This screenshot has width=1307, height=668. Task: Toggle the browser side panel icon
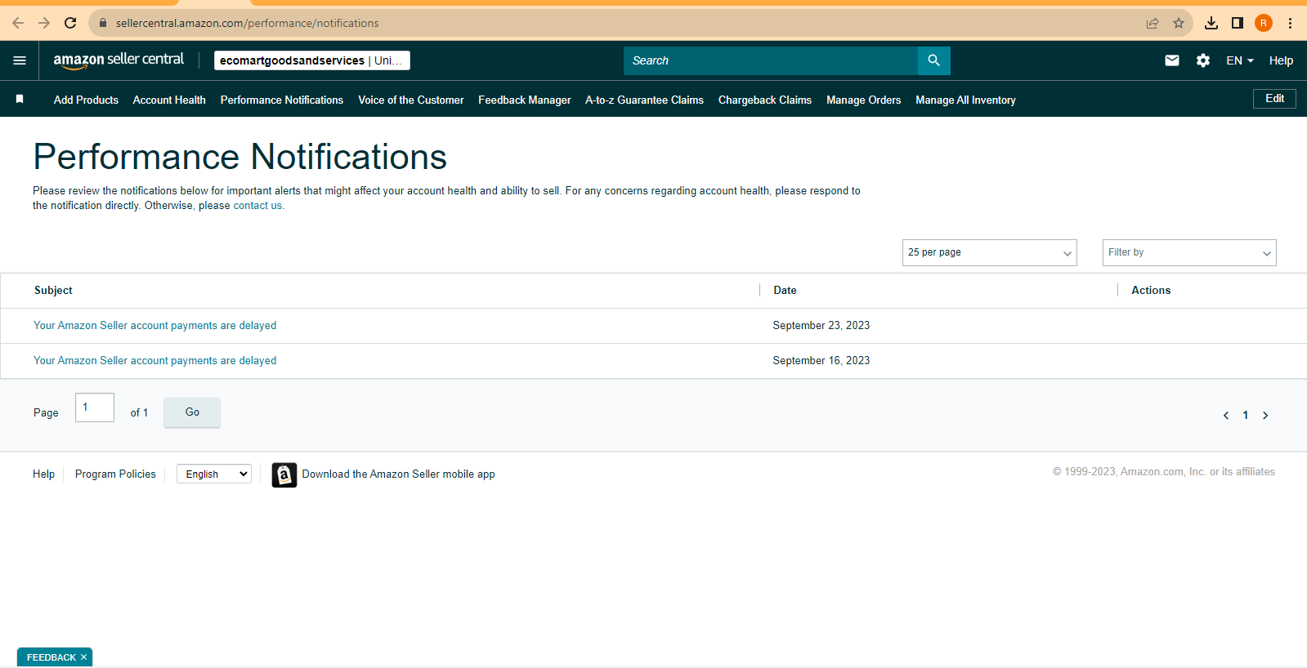[1238, 23]
